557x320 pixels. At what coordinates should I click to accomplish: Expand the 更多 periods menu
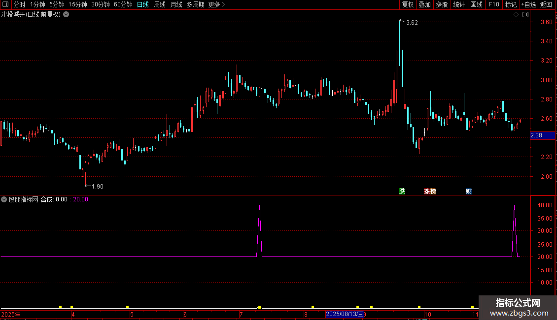tap(216, 4)
